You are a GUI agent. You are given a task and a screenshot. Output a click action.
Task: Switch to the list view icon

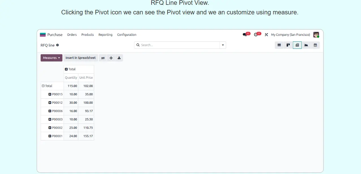(x=279, y=45)
